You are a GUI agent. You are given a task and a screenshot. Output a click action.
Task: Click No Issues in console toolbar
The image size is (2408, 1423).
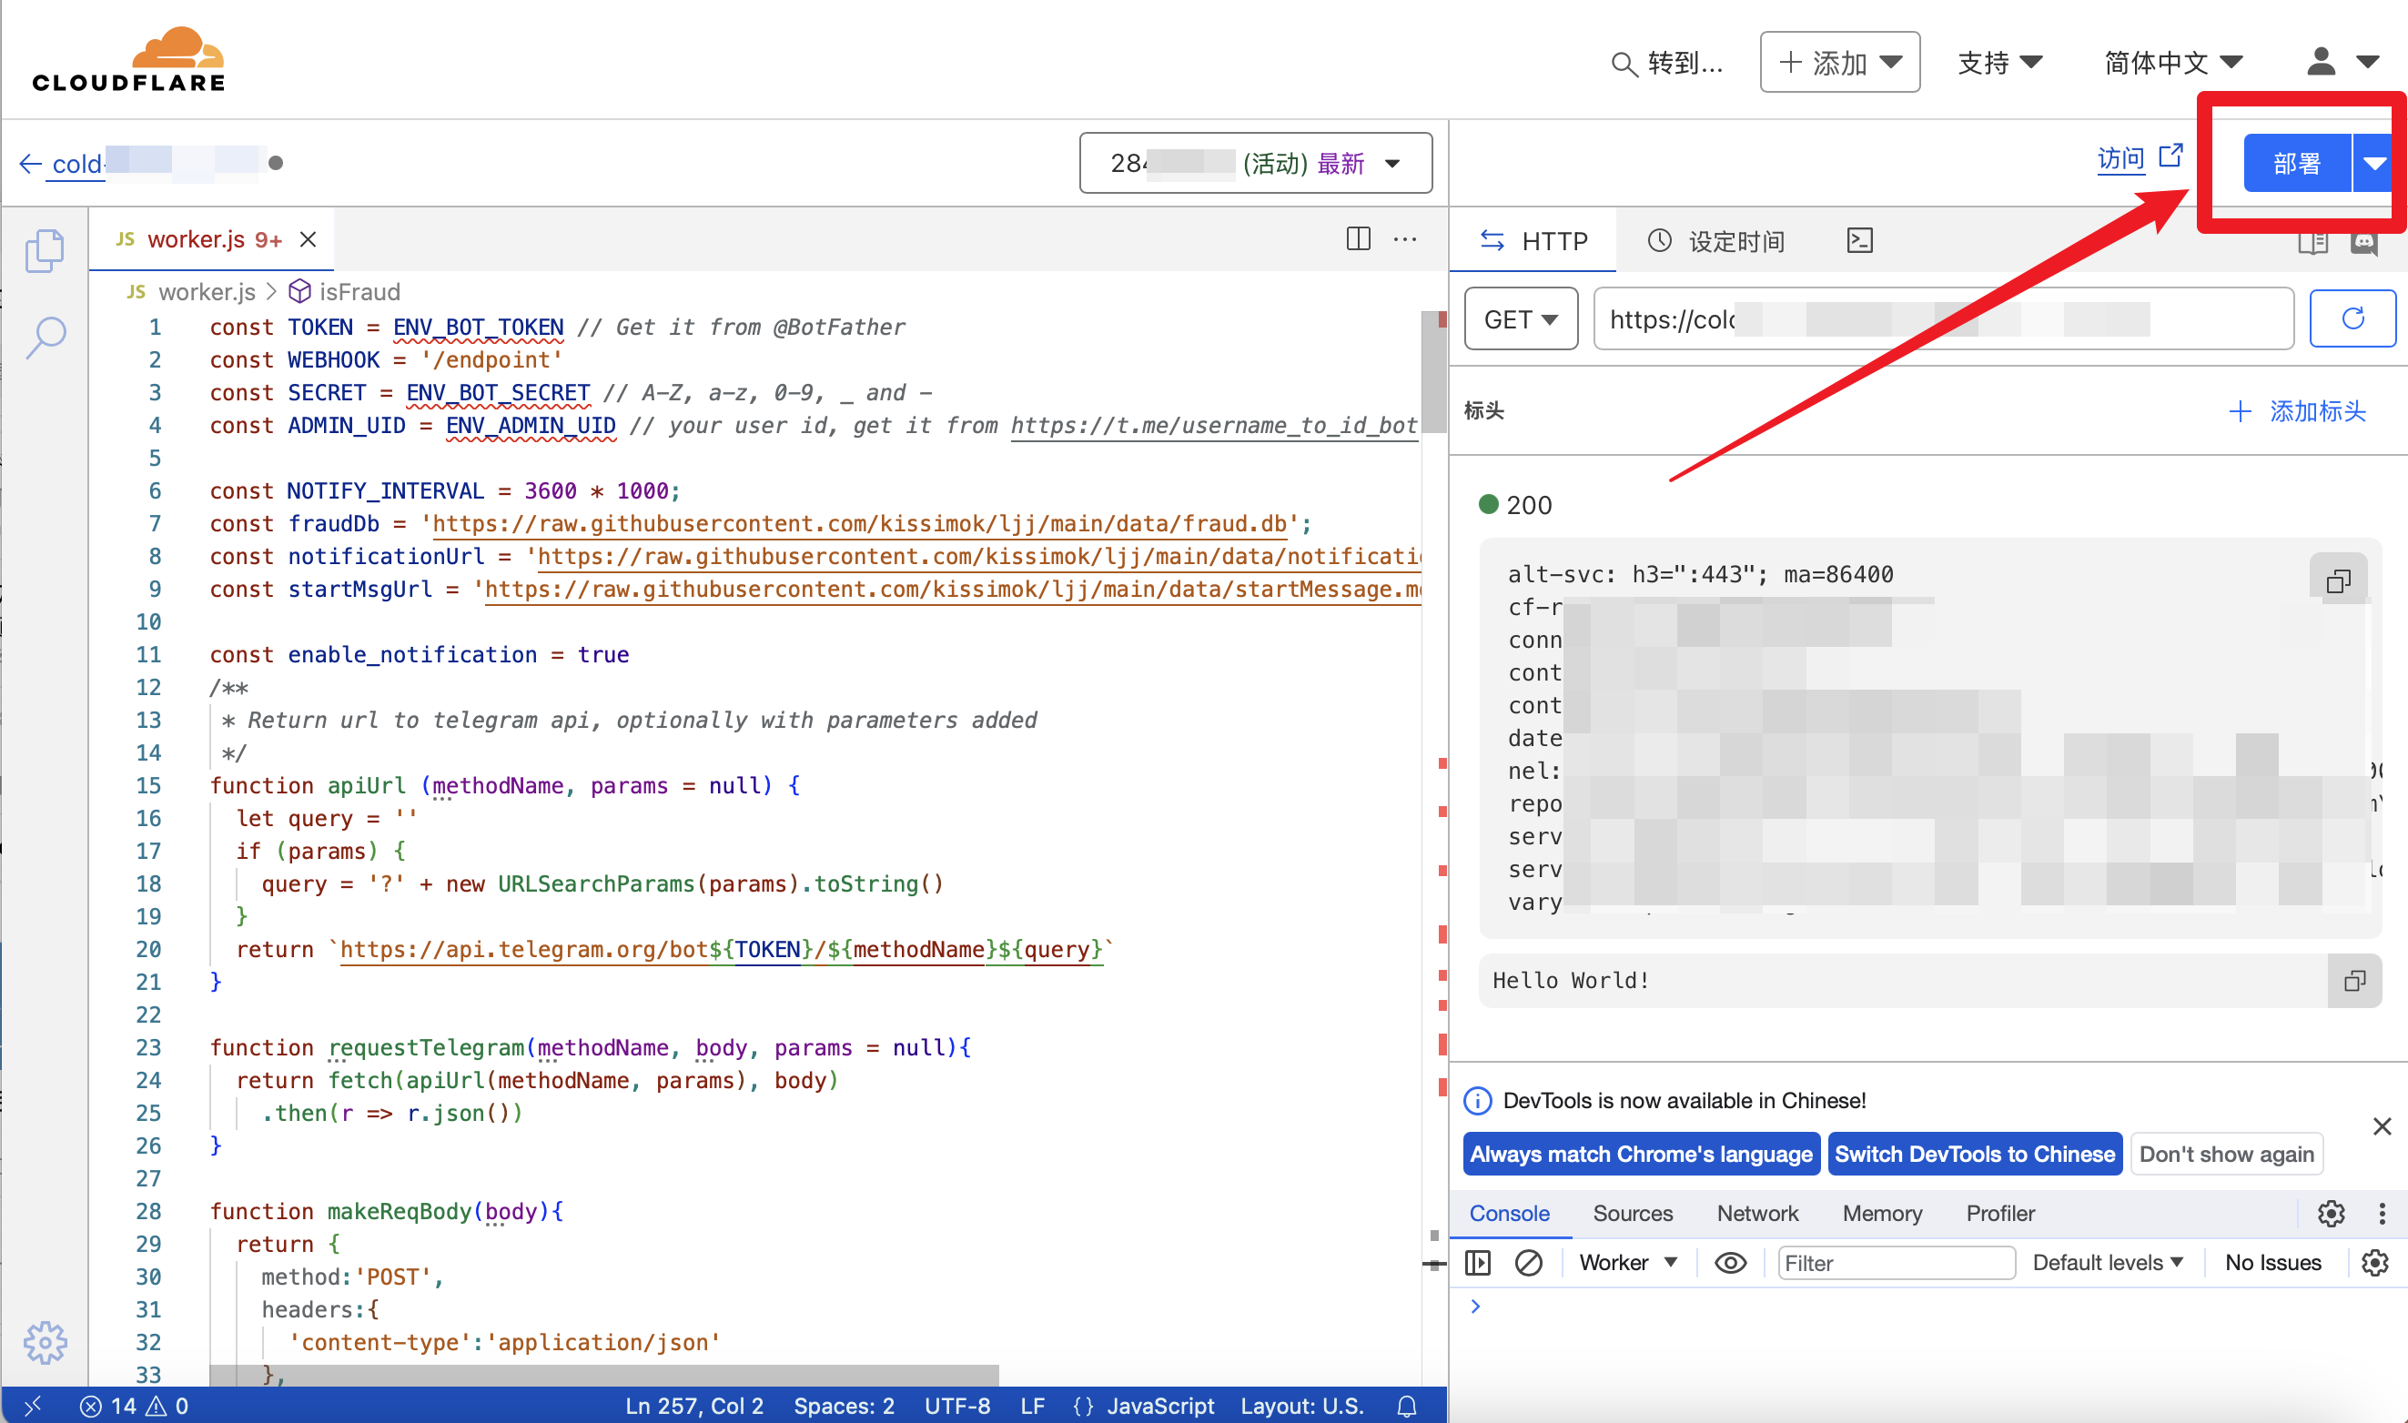click(x=2272, y=1263)
